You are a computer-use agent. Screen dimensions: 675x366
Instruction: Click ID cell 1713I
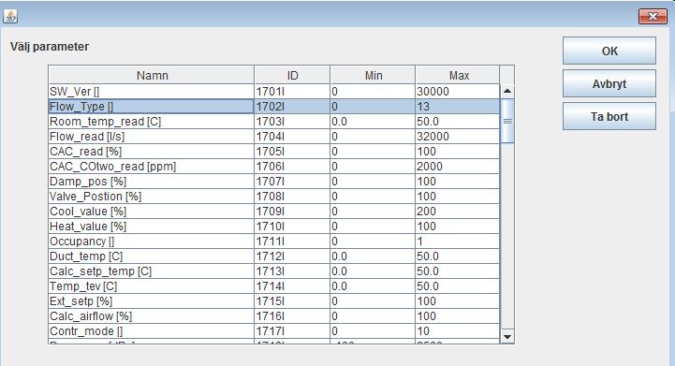(292, 271)
